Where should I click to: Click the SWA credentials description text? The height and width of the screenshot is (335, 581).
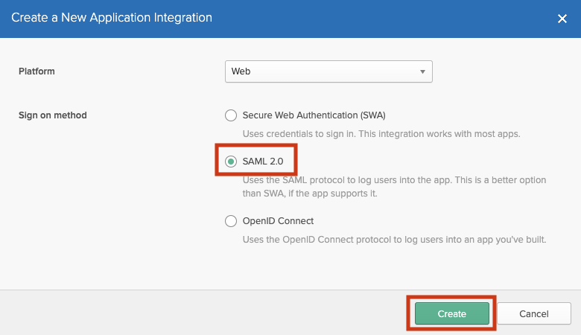point(381,134)
